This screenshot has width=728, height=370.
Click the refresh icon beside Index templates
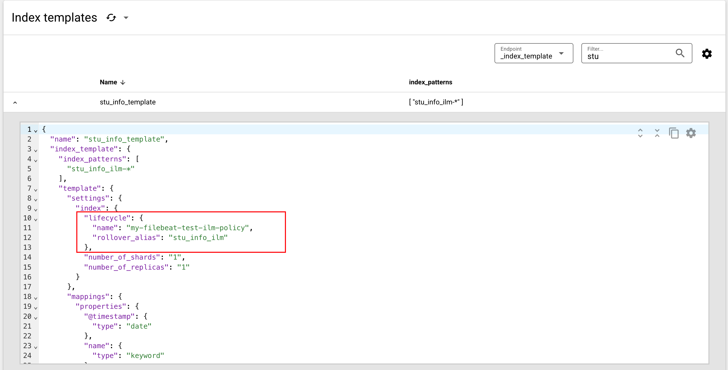click(x=111, y=18)
